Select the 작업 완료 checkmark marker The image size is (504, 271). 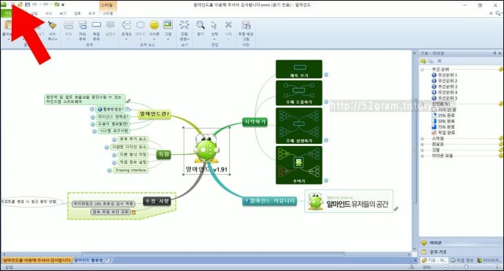pos(443,133)
